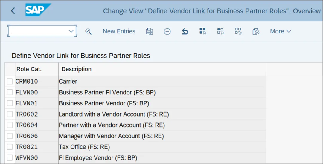Screen dimensions: 323x164
Task: Click the Delete minus icon
Action: tap(167, 31)
